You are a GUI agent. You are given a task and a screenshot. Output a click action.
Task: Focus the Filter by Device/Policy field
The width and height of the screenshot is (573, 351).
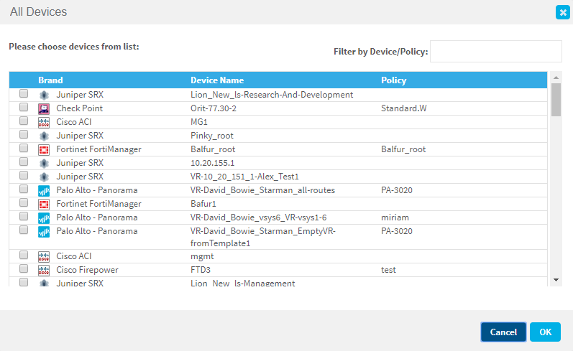(495, 51)
